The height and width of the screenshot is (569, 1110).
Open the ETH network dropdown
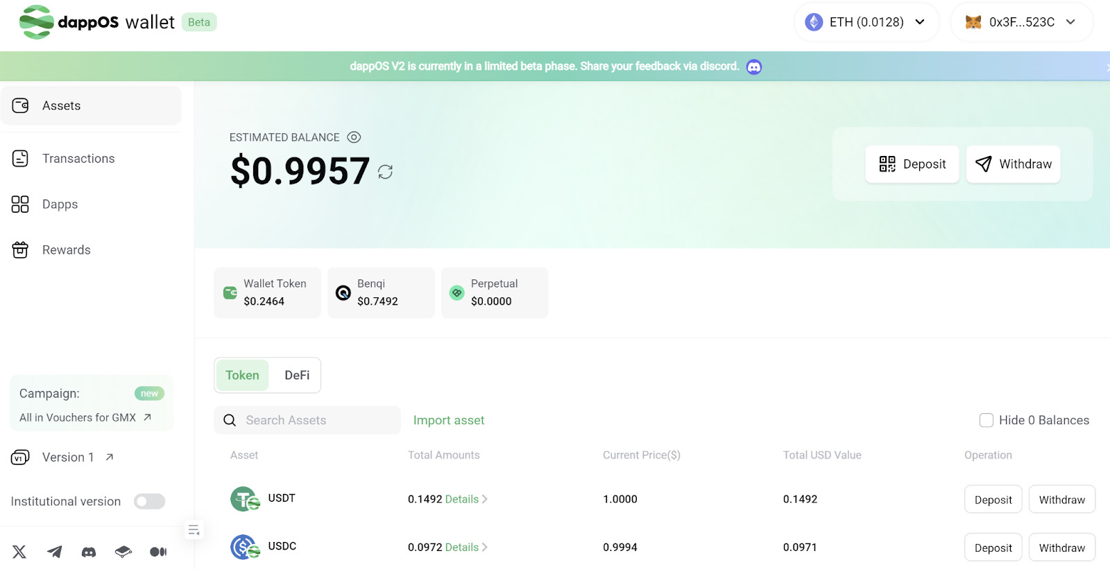[x=866, y=22]
